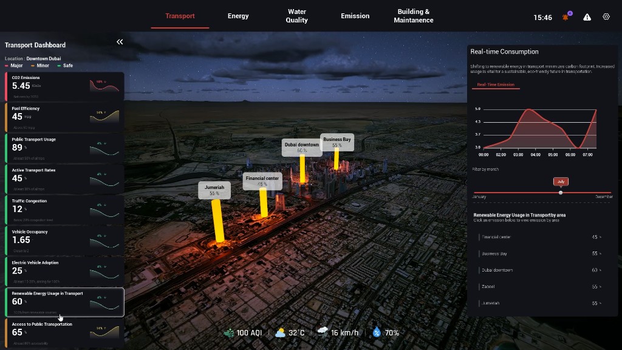
Task: Click the Business Bay map marker label
Action: [337, 142]
